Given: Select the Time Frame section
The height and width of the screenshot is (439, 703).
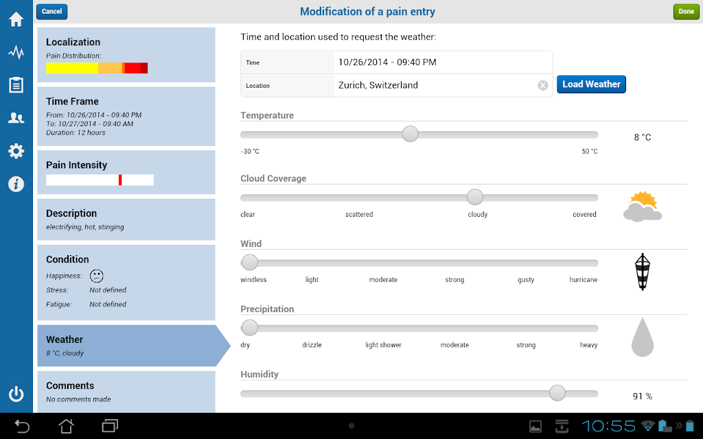Looking at the screenshot, I should 126,117.
